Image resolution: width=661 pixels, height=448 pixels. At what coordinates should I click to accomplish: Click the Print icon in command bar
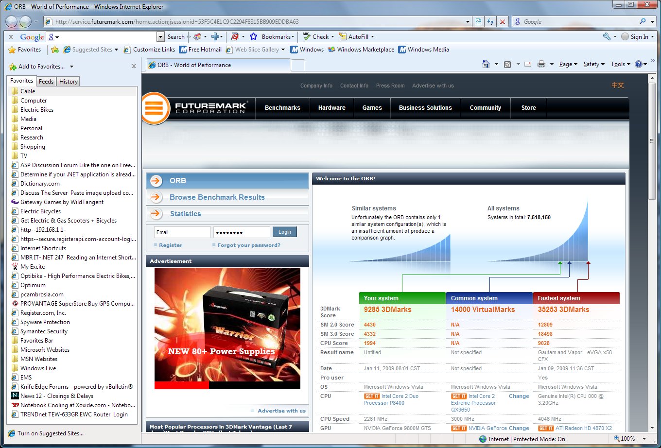tap(541, 64)
